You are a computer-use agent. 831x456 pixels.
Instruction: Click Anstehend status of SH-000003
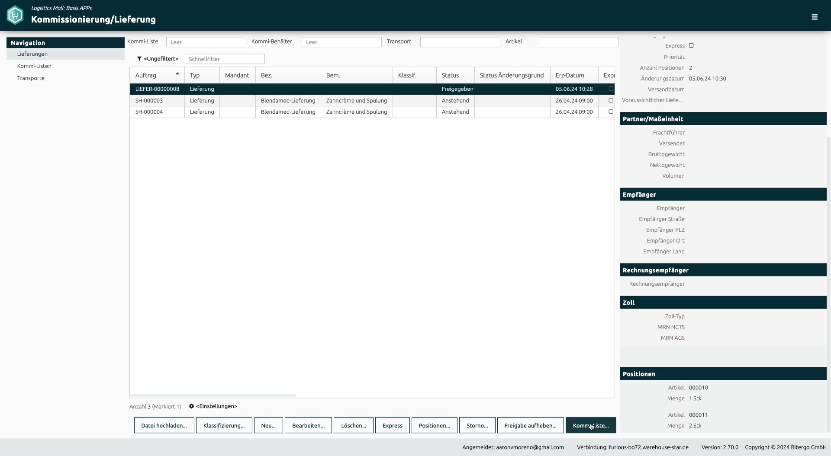(455, 101)
